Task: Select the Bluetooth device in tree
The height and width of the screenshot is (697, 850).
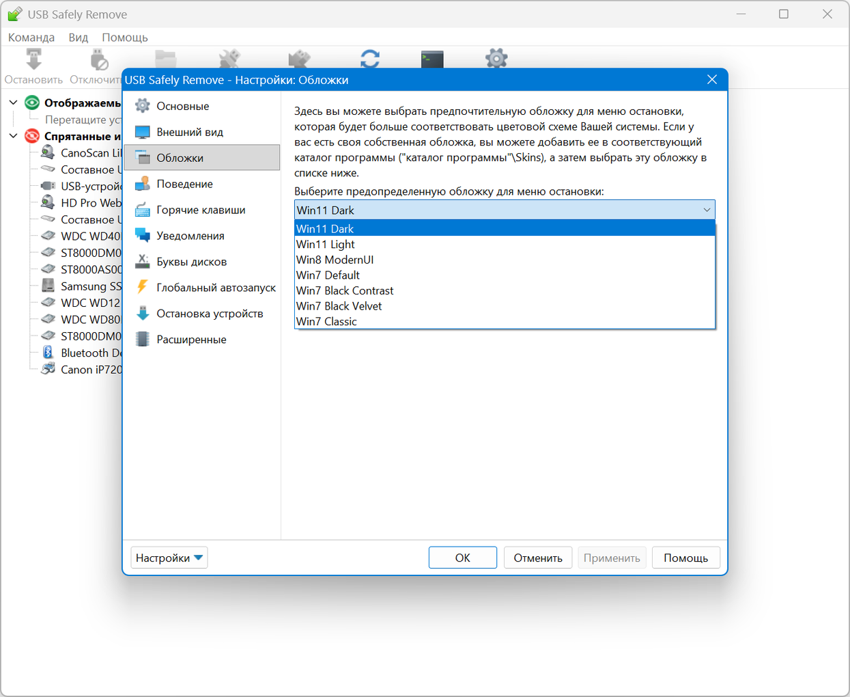Action: pos(91,353)
